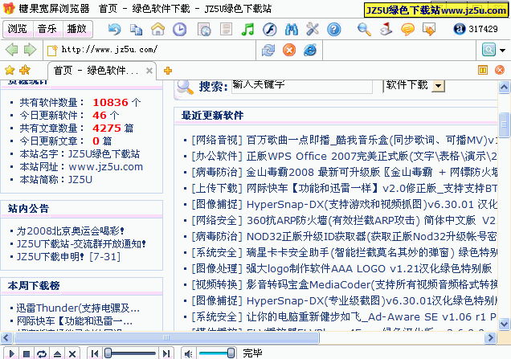Screen dimensions: 511x359
Task: Close the 首页 tab with its X
Action: pyautogui.click(x=149, y=71)
